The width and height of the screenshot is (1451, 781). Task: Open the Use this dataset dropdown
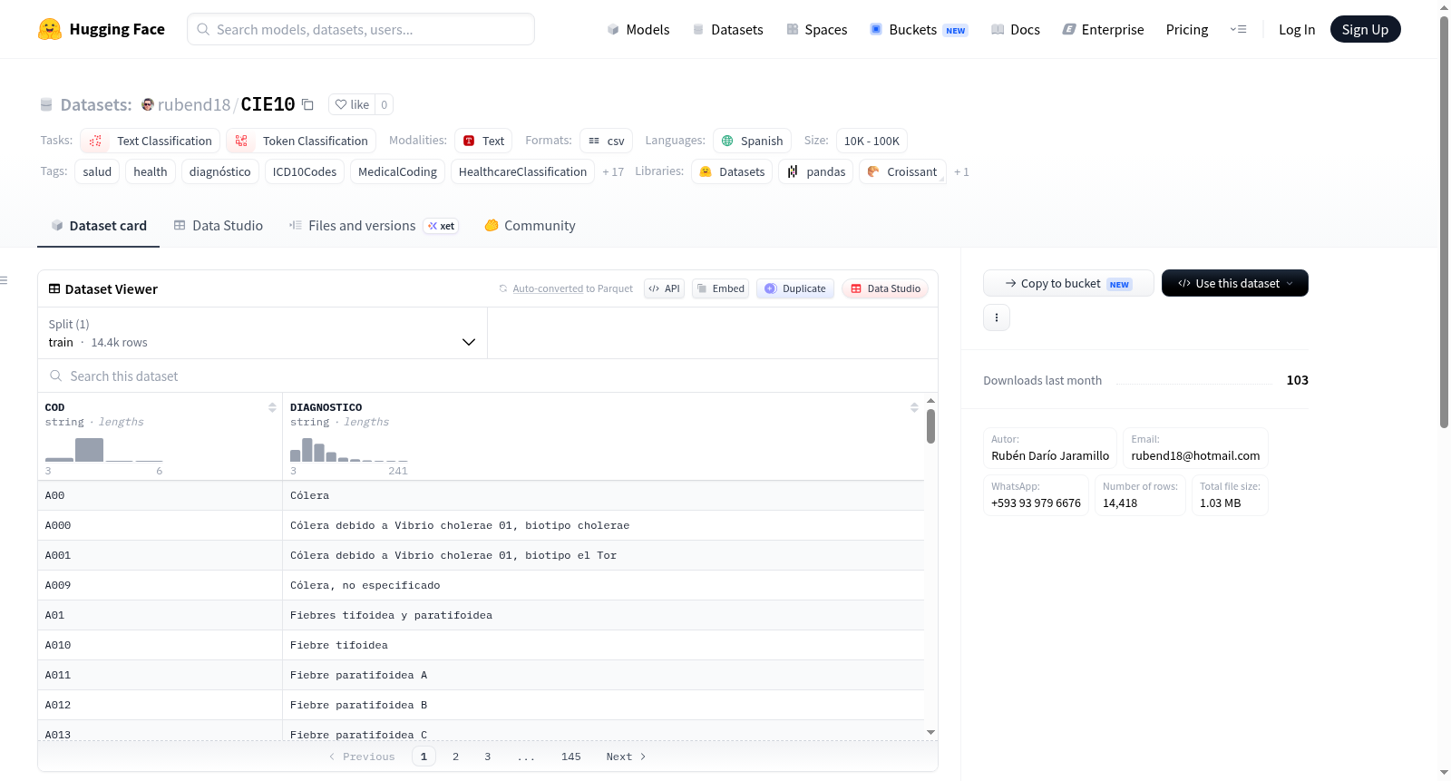point(1235,283)
